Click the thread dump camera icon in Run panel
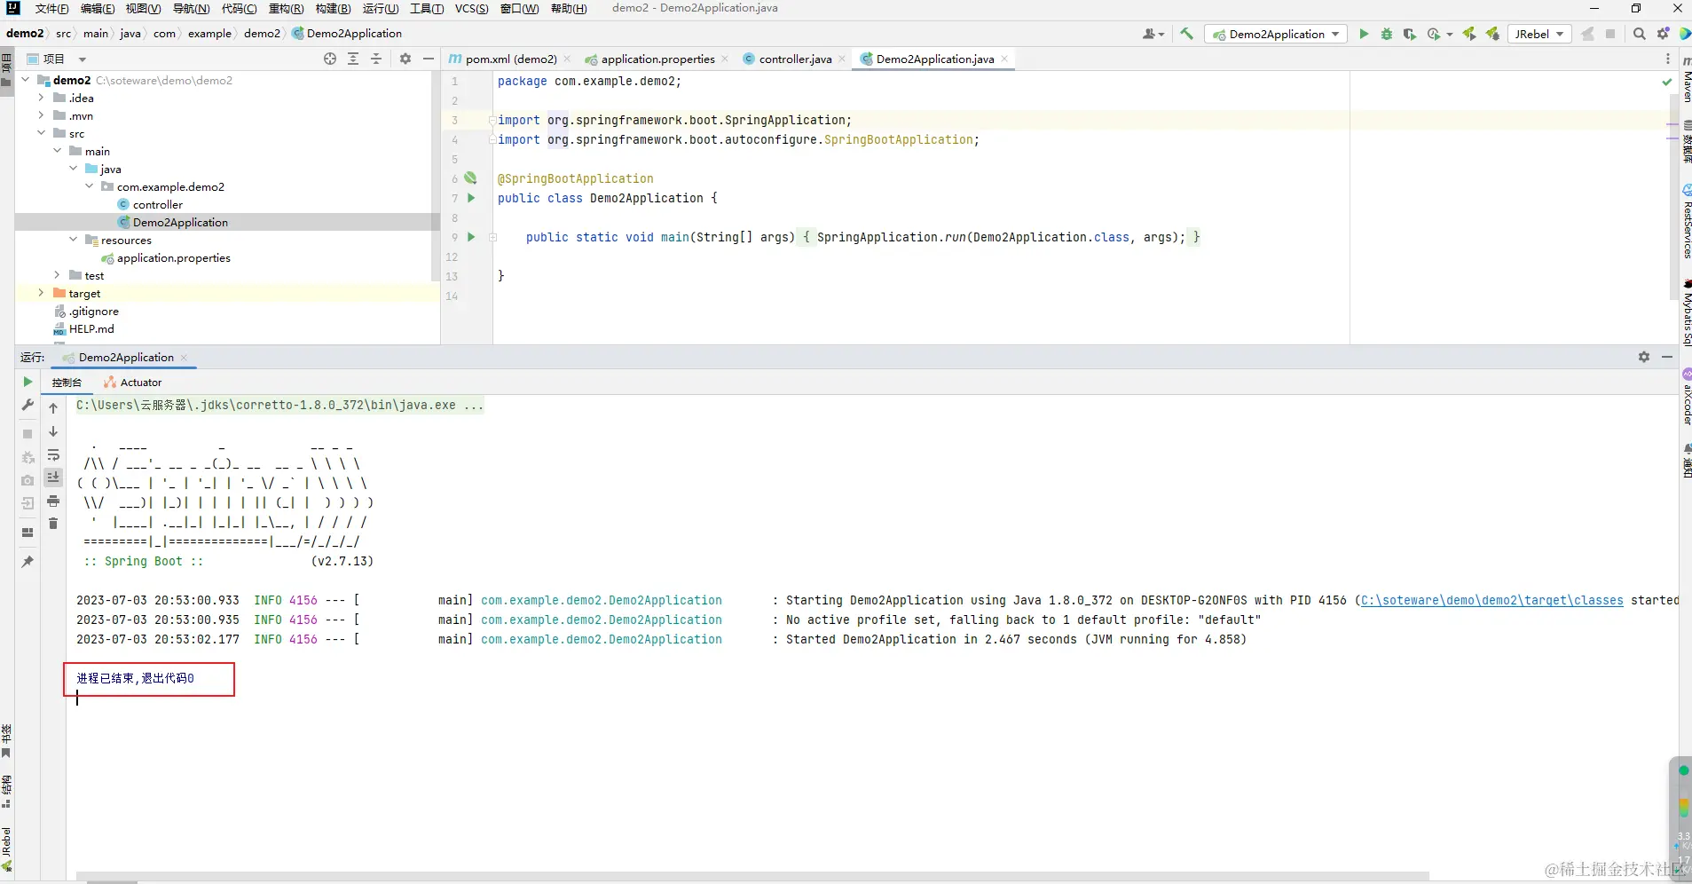 point(28,480)
